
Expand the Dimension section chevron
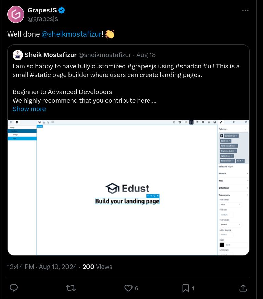(x=247, y=188)
